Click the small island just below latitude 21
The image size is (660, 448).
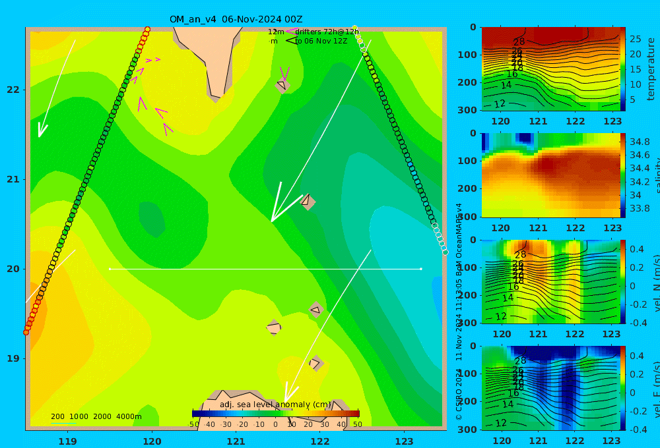(308, 202)
